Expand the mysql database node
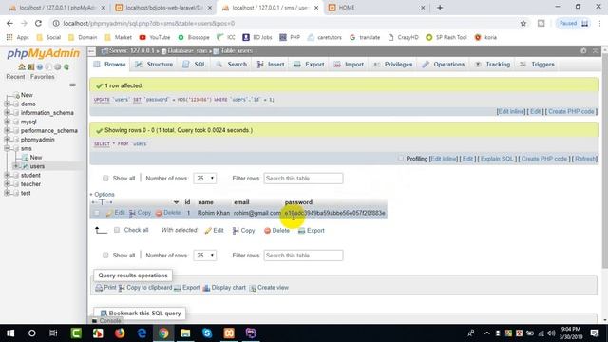608x342 pixels. (x=7, y=122)
